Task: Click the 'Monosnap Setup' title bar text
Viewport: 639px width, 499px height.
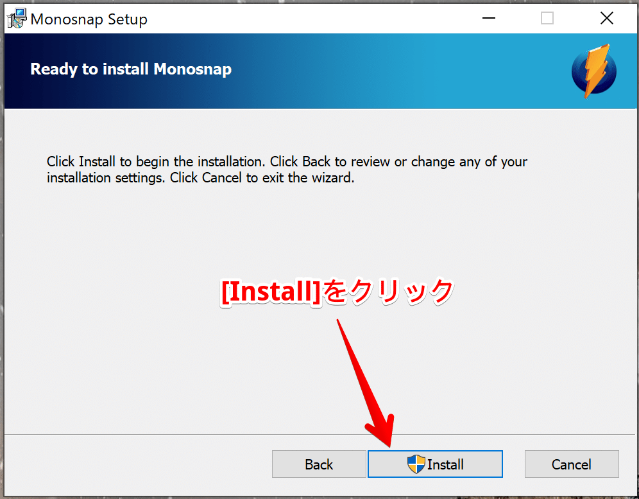Action: tap(89, 19)
